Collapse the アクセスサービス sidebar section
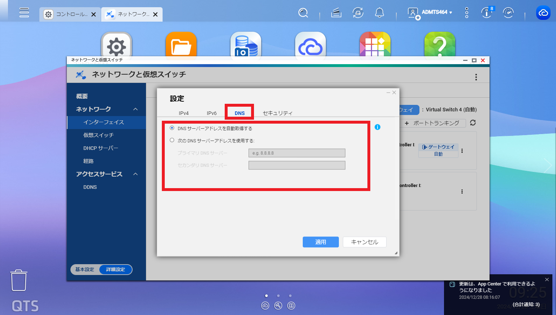Screen dimensions: 556x315 tap(135, 174)
